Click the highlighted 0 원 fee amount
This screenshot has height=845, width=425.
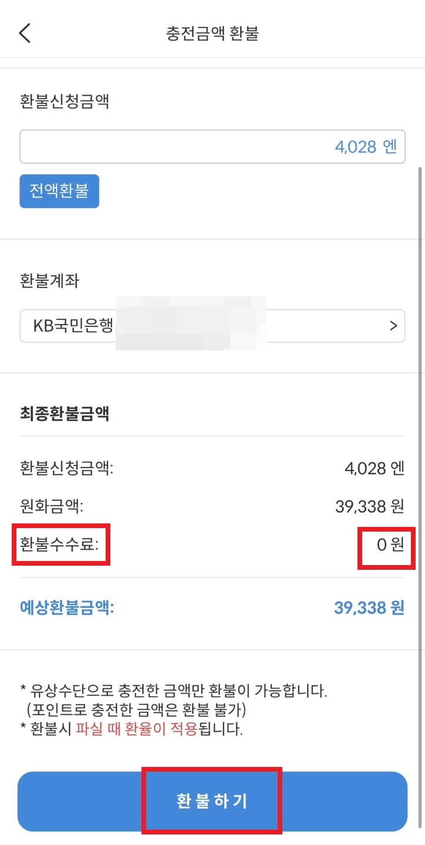pos(386,544)
